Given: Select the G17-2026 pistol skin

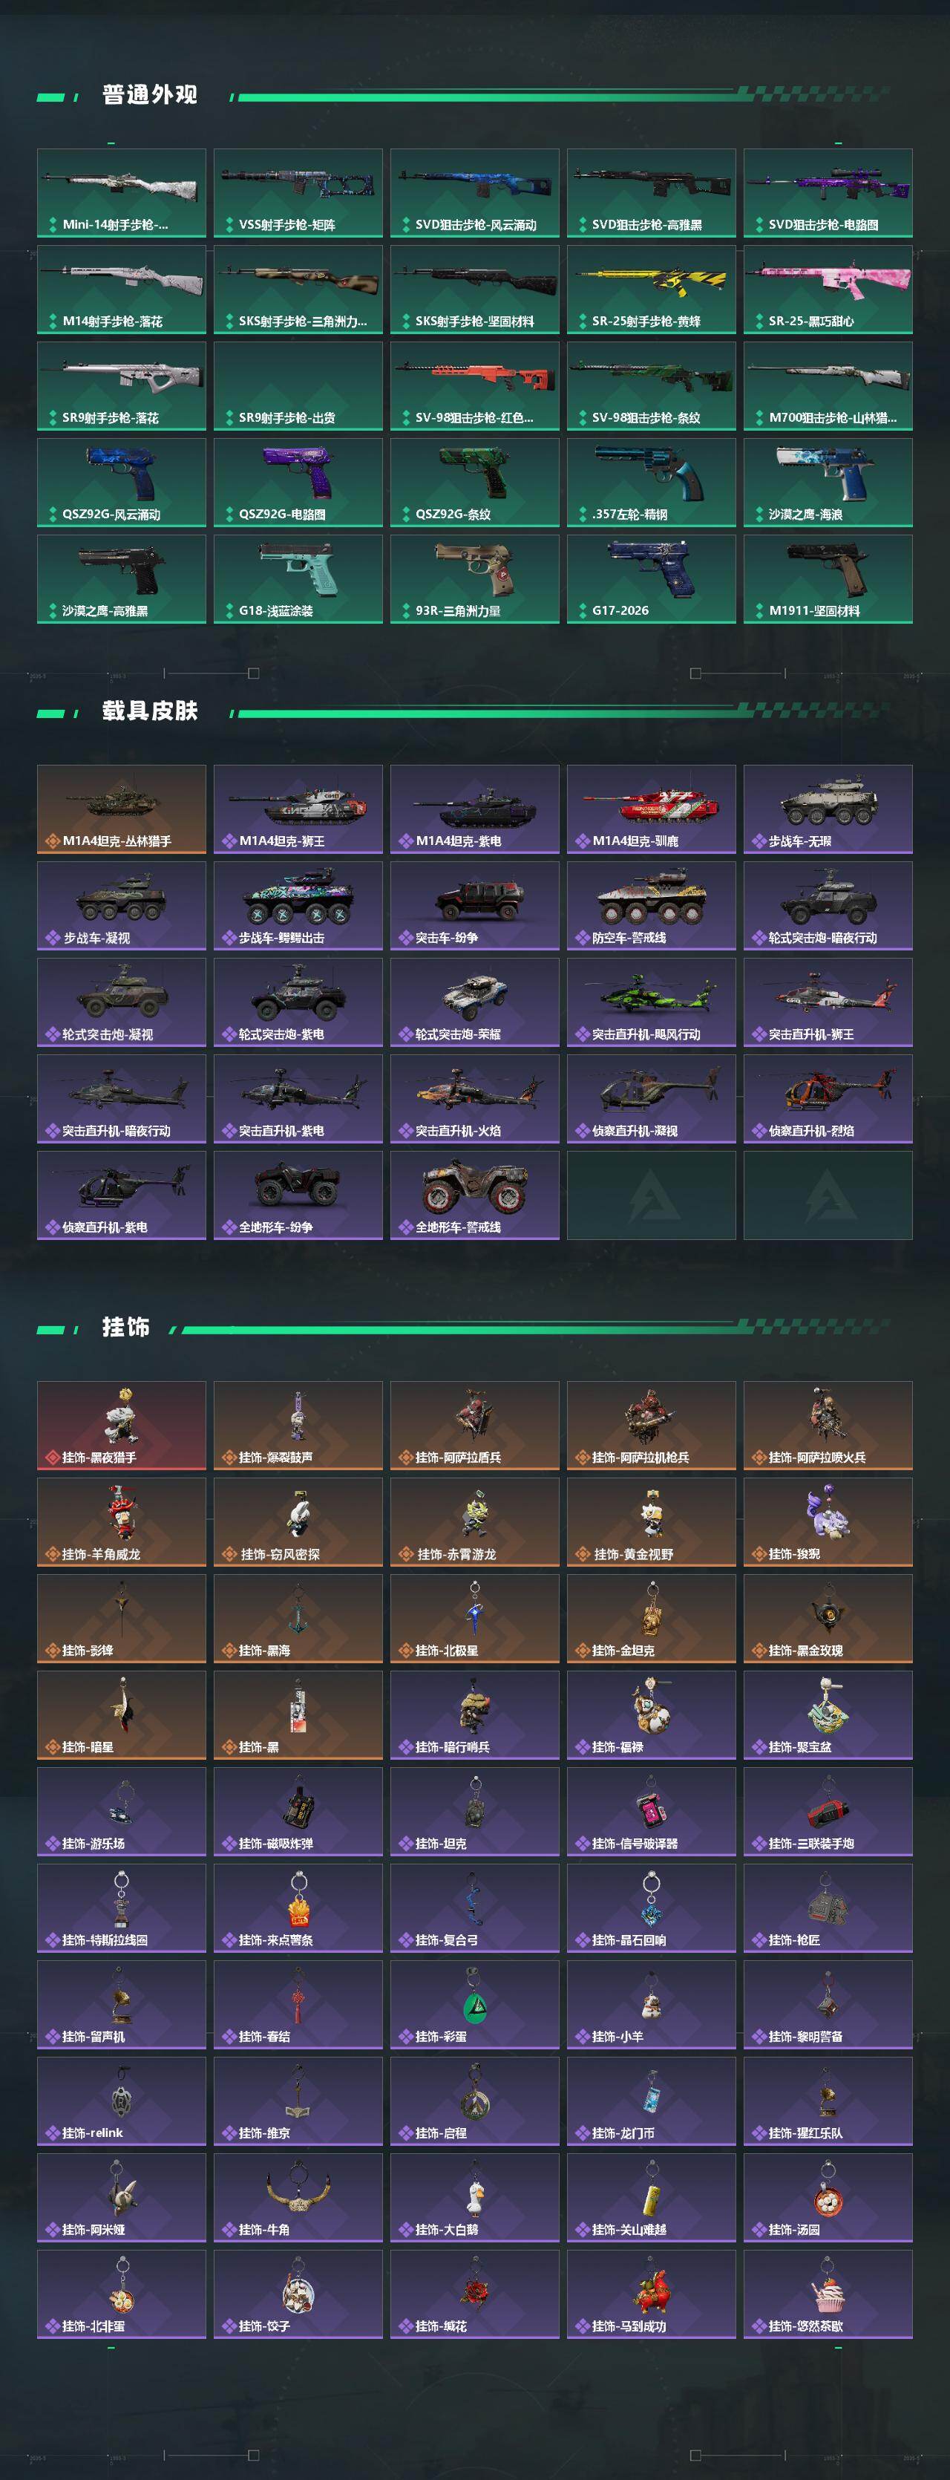Looking at the screenshot, I should click(x=652, y=578).
